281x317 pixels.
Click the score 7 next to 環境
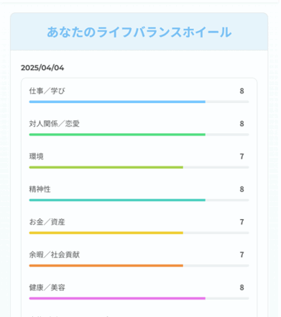[241, 156]
